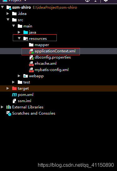Open the Project view dropdown arrow
Image resolution: width=117 pixels, height=171 pixels.
(25, 1)
